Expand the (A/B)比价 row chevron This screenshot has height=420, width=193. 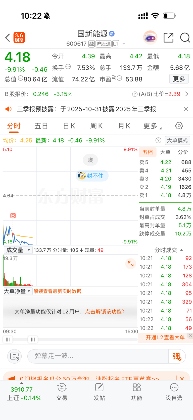[186, 94]
